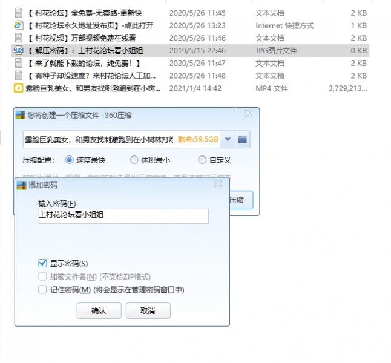Enable the 记住密码(M) checkbox
Image resolution: width=391 pixels, height=363 pixels.
pos(42,290)
